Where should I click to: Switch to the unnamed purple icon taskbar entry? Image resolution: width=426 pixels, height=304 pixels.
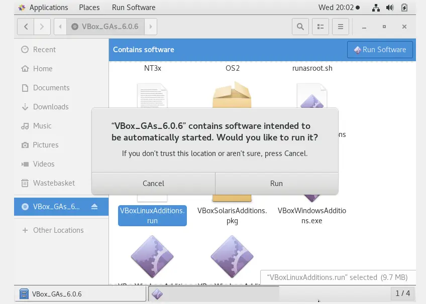214,294
